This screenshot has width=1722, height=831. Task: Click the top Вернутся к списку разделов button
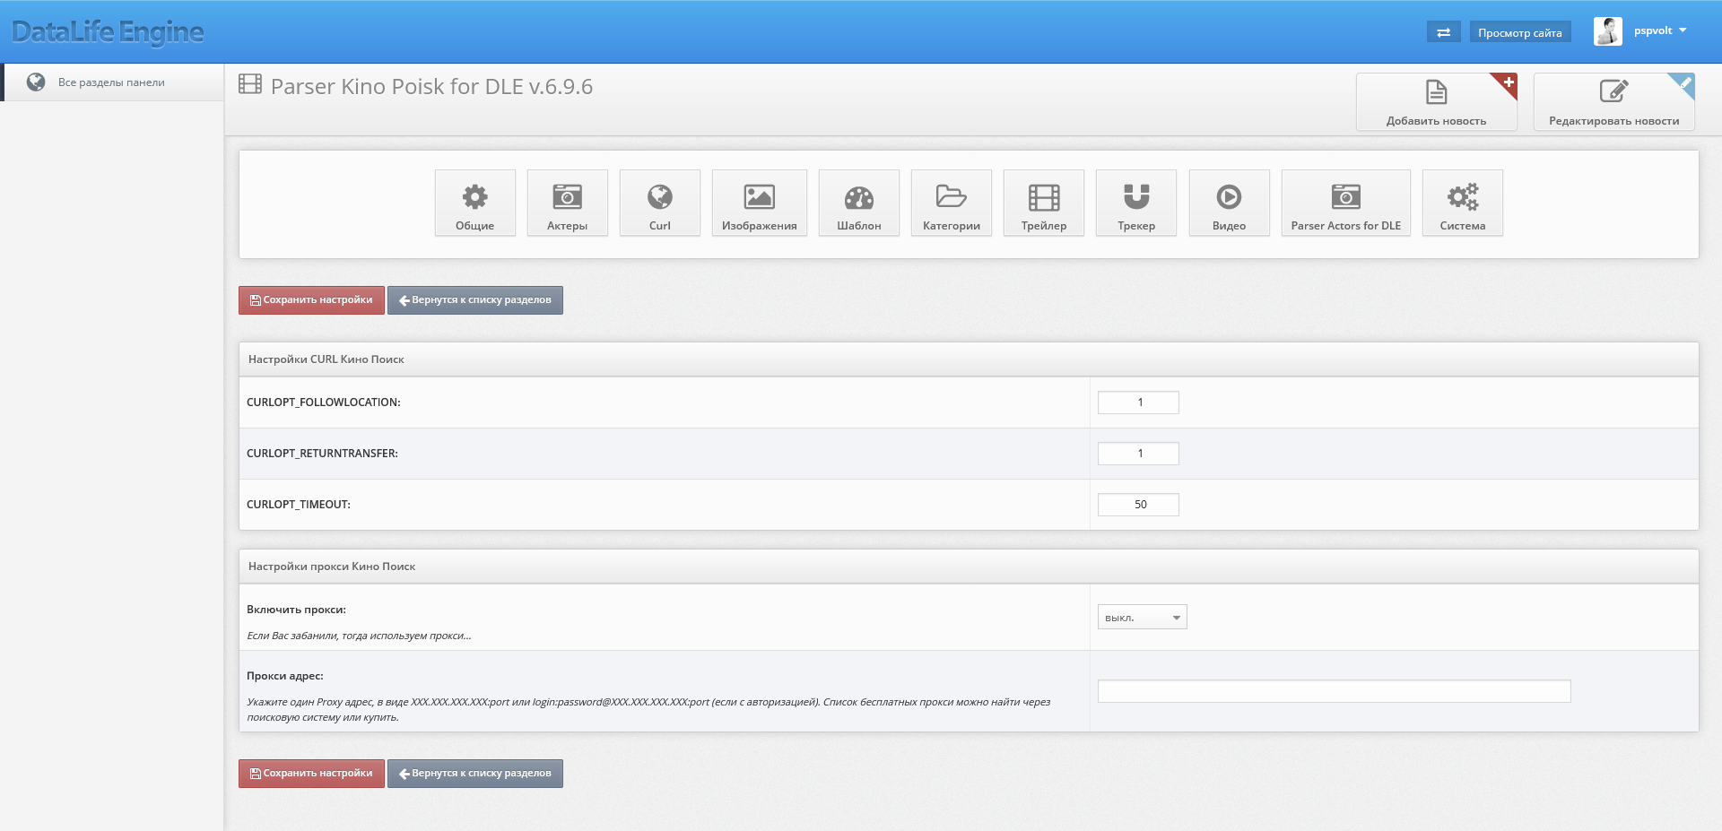point(474,300)
